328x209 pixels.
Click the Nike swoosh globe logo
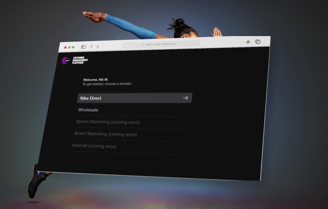click(67, 60)
